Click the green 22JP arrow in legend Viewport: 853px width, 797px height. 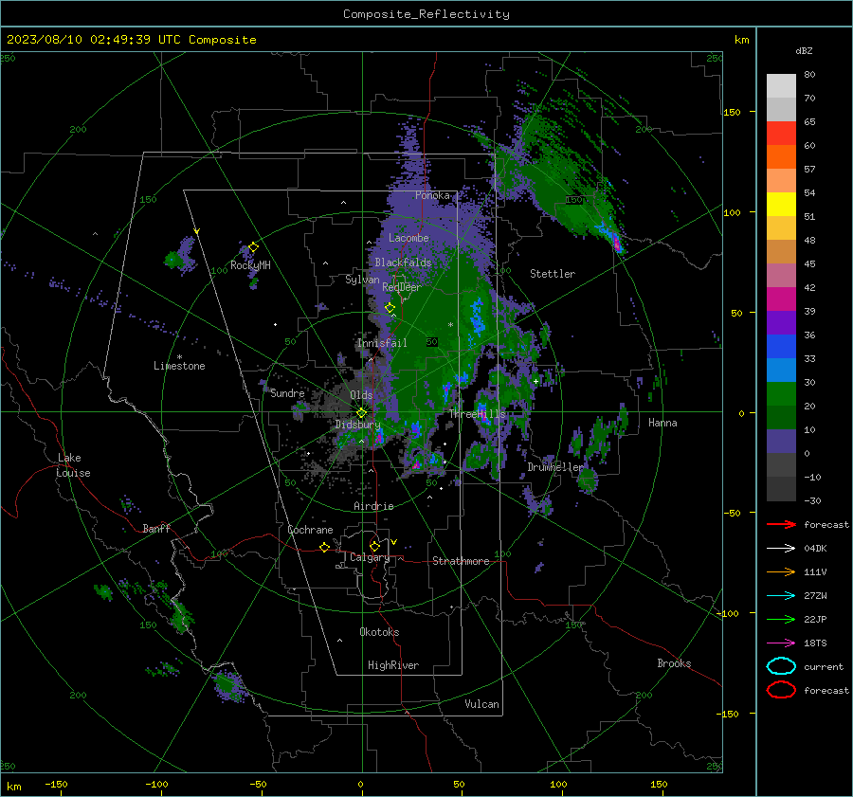point(781,619)
